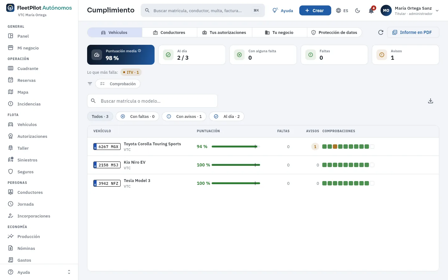Expand the María Ortega Sanz user menu
Screen dimensions: 448x280
(x=410, y=11)
